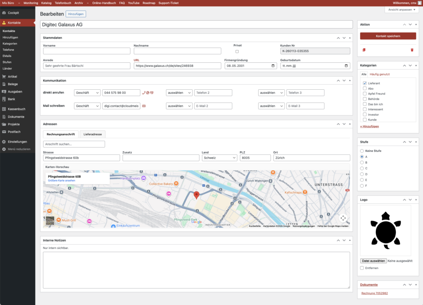The width and height of the screenshot is (423, 305).
Task: Click the red trash icon in Aktion panel
Action: (x=411, y=50)
